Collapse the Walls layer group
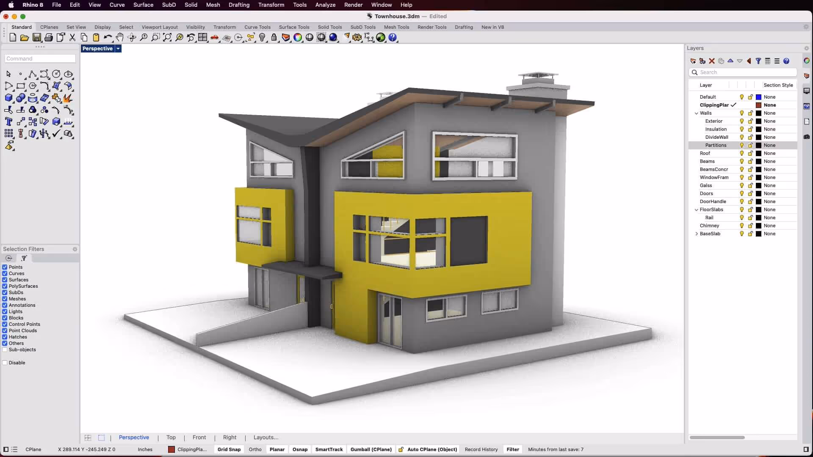The height and width of the screenshot is (457, 813). [x=697, y=113]
